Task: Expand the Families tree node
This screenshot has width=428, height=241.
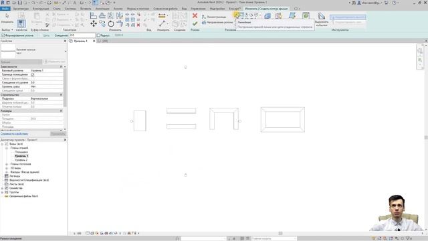Action: (x=3, y=188)
